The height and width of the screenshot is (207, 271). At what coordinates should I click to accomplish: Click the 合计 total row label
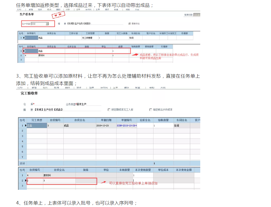click(23, 163)
